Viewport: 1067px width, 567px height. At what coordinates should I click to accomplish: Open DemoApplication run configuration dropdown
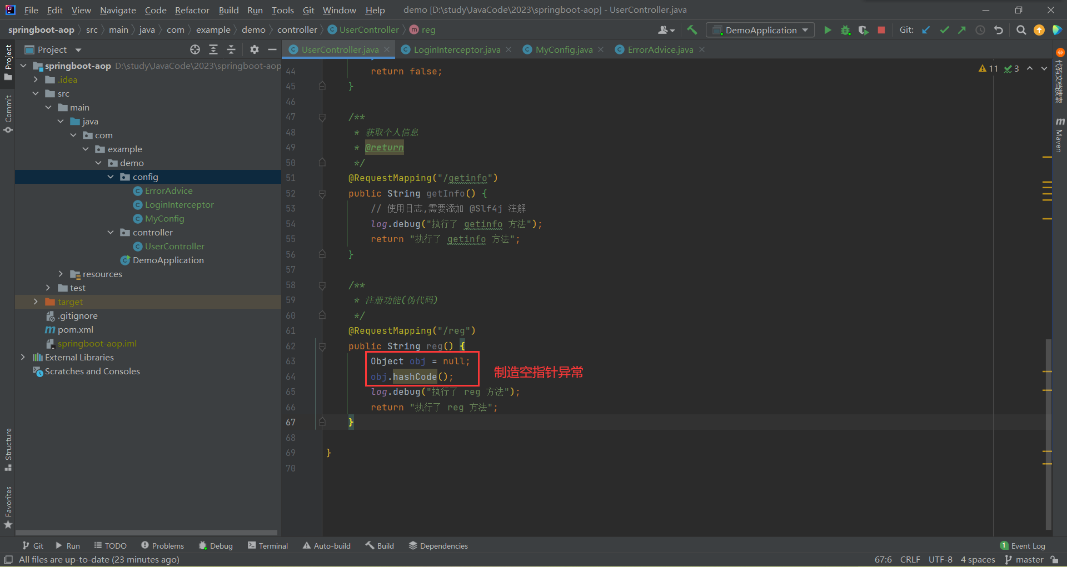pyautogui.click(x=760, y=30)
